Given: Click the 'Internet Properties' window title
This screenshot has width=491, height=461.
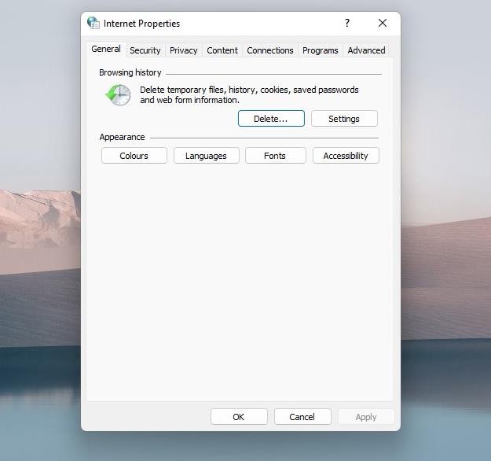Looking at the screenshot, I should (141, 24).
